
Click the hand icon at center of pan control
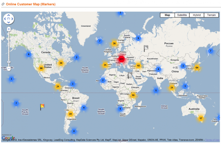[9, 19]
